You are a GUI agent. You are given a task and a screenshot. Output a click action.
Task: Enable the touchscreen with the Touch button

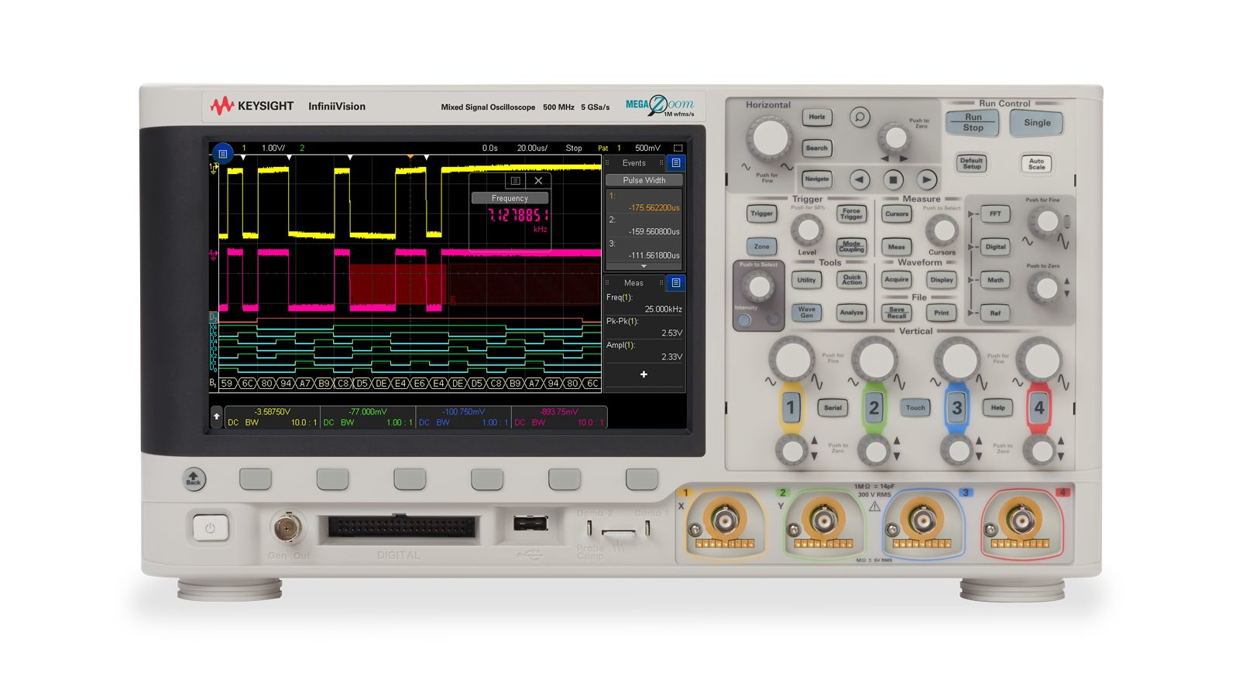915,408
